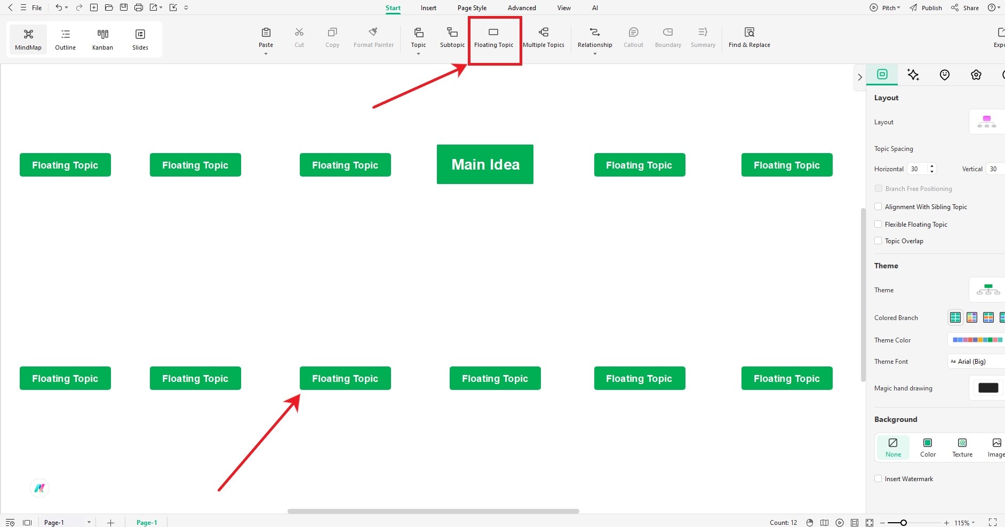Click the Save disk icon

click(124, 7)
